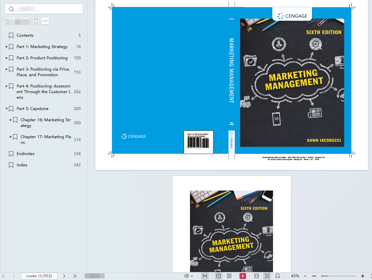Expand Chapter 17: Marketing Plans
The height and width of the screenshot is (280, 372).
10,137
